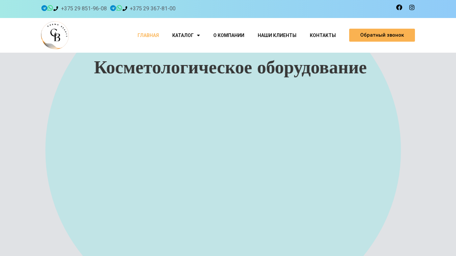This screenshot has height=256, width=456.
Task: Navigate to НАШИ КЛИЕНТЫ
Action: pyautogui.click(x=277, y=35)
